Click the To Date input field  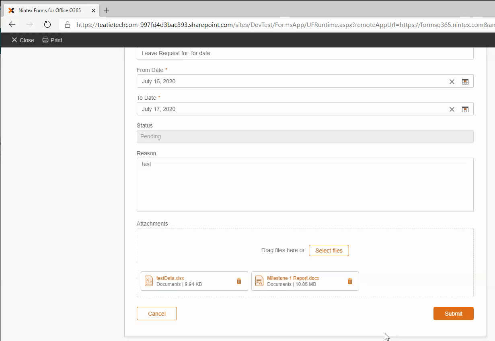305,109
